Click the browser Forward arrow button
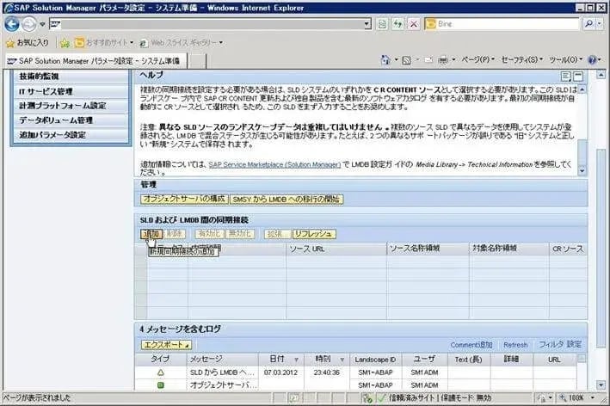Viewport: 610px width, 406px height. point(28,24)
